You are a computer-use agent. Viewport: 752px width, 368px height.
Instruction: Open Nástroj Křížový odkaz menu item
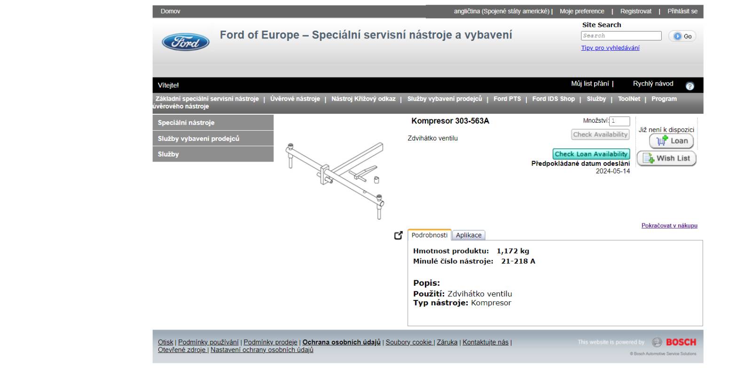coord(363,99)
